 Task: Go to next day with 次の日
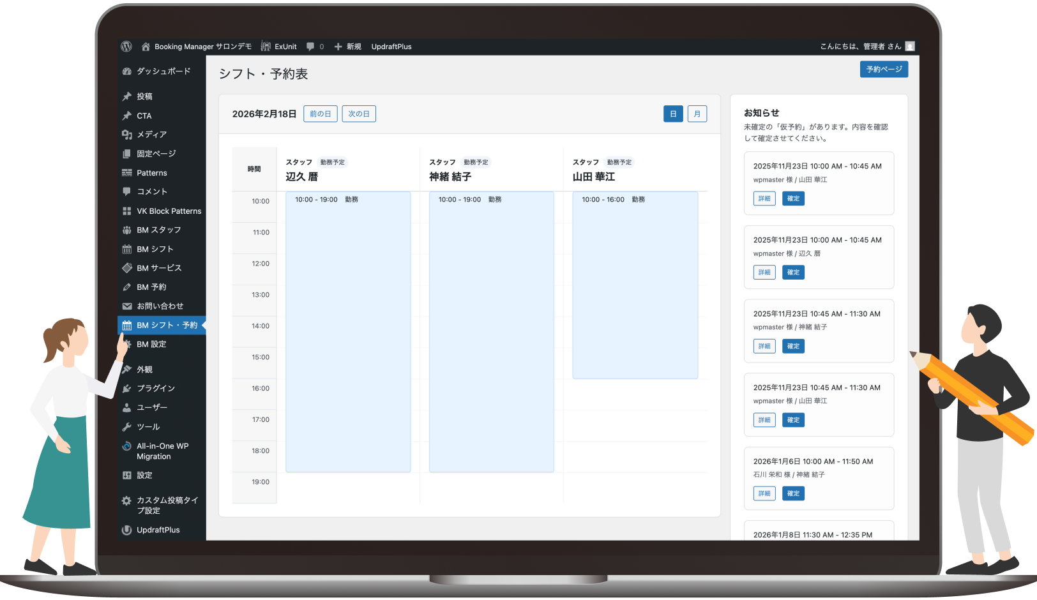click(x=359, y=114)
